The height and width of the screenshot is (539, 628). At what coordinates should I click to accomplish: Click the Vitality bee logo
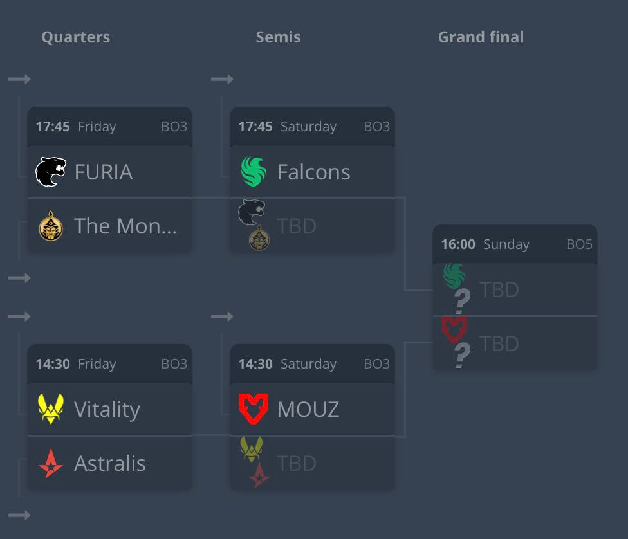pos(50,409)
